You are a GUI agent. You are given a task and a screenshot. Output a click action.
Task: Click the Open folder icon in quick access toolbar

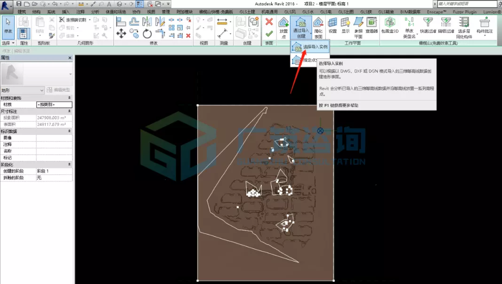[34, 4]
